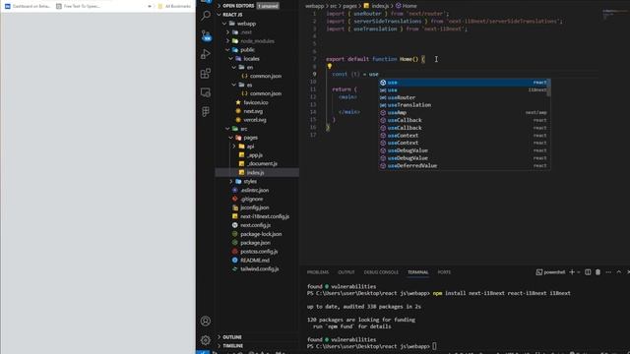Open _app.js file

(x=255, y=155)
